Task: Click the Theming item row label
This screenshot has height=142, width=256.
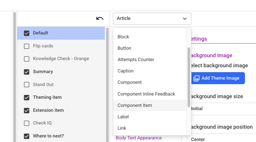Action: (47, 97)
